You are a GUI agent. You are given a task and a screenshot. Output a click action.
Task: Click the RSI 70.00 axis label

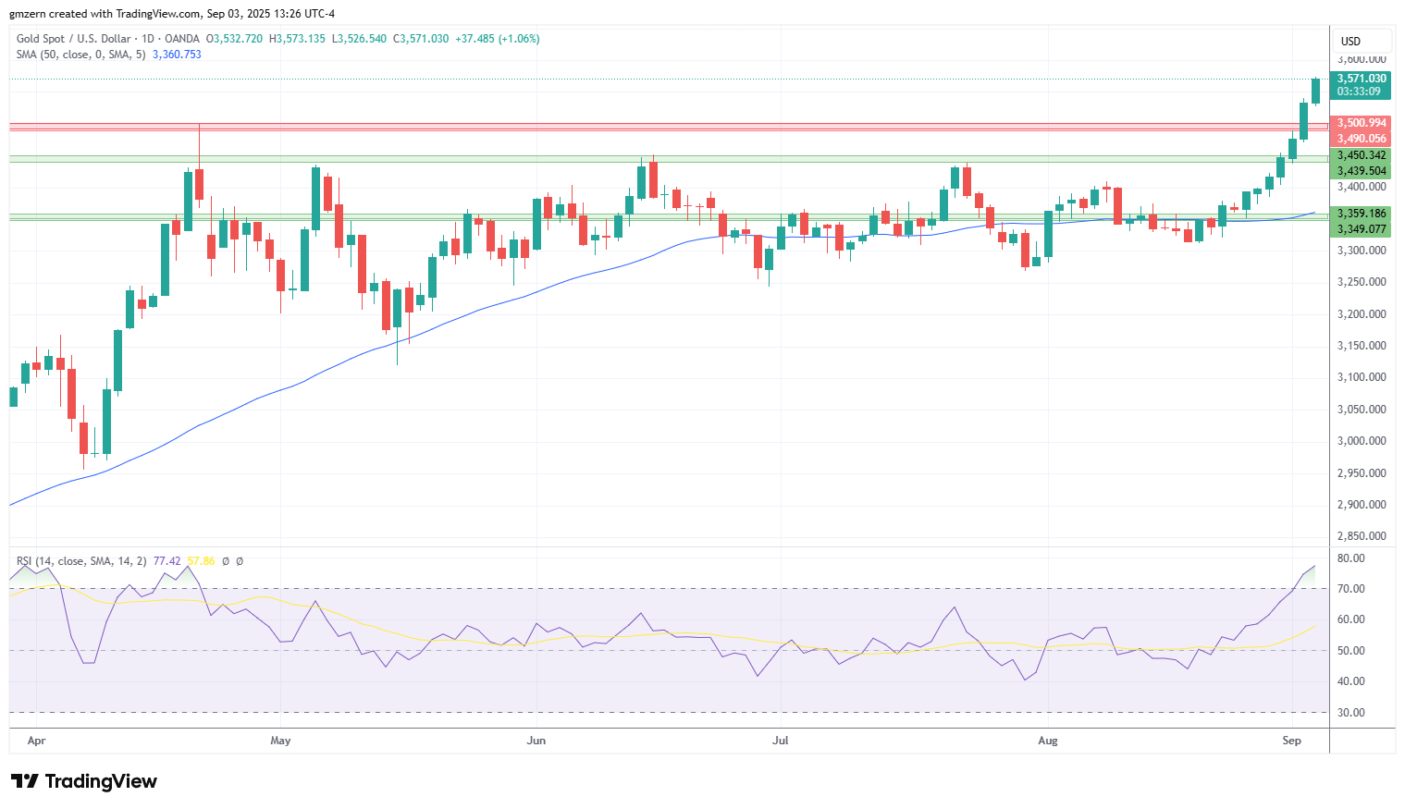[1351, 589]
